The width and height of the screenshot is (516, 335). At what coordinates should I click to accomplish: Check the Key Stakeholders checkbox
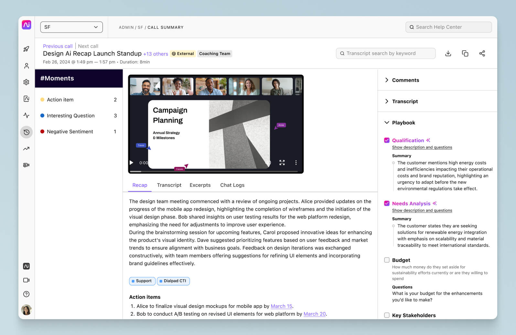[387, 315]
